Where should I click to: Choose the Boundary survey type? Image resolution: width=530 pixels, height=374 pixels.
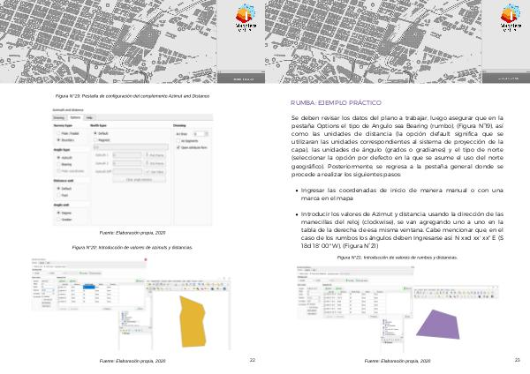58,138
